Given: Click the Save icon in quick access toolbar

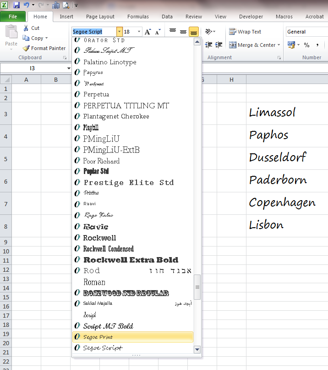Looking at the screenshot, I should [16, 5].
